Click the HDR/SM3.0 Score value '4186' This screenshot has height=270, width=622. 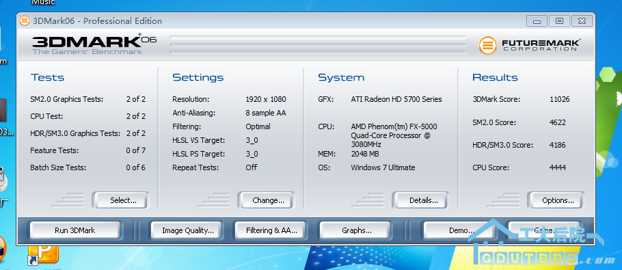pyautogui.click(x=557, y=145)
